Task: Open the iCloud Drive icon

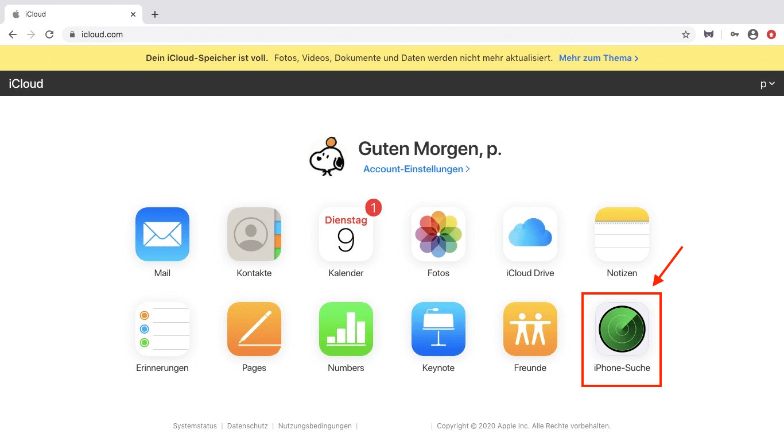Action: 530,234
